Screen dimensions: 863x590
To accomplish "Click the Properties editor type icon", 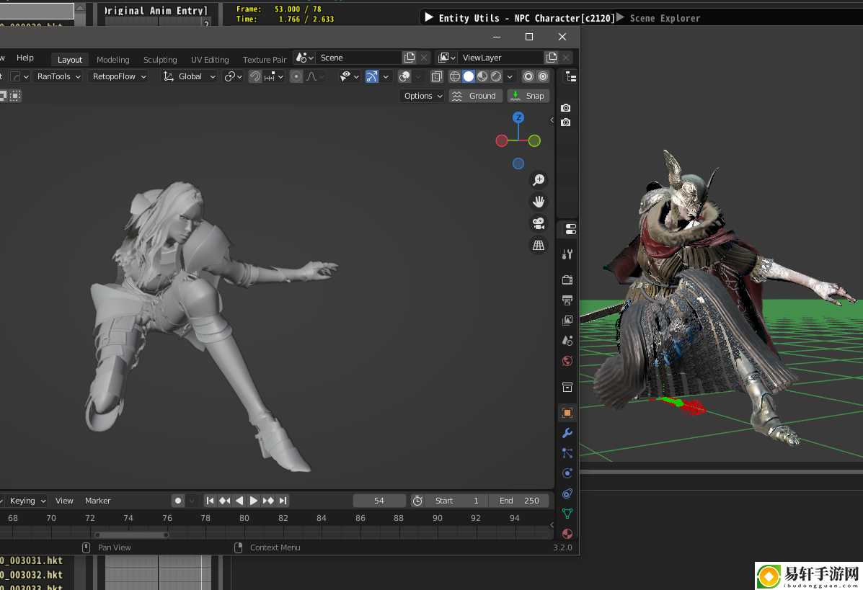I will (570, 229).
